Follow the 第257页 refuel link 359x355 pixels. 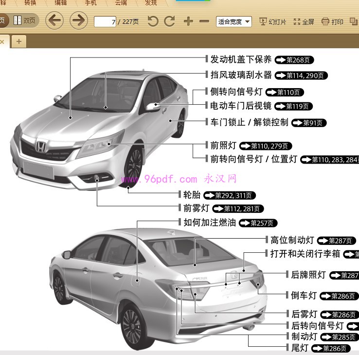point(258,223)
